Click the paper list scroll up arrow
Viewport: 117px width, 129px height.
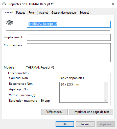coord(105,84)
